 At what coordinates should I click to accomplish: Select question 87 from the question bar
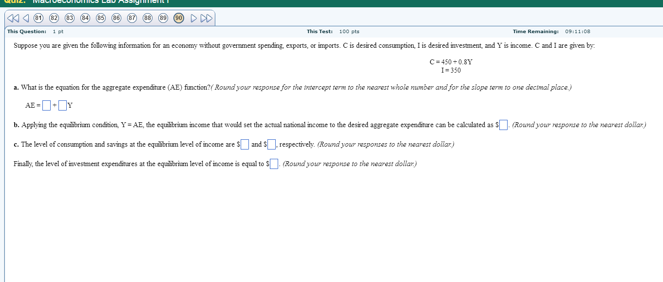click(132, 18)
